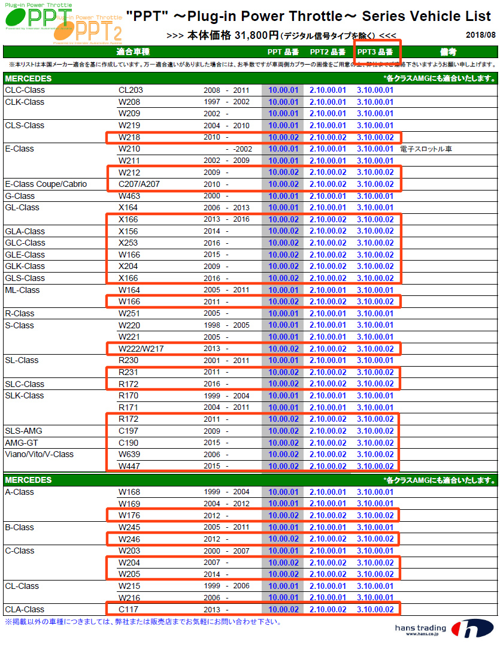Select the "CLK-Class" row label
The height and width of the screenshot is (665, 500).
(x=25, y=102)
